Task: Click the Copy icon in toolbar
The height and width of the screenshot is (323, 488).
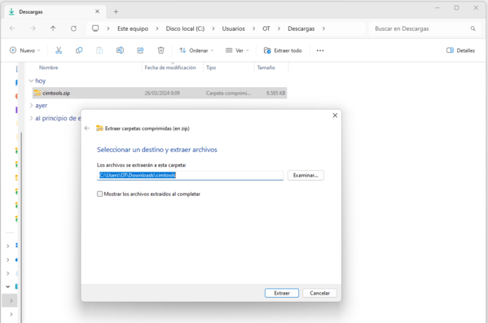Action: [79, 50]
